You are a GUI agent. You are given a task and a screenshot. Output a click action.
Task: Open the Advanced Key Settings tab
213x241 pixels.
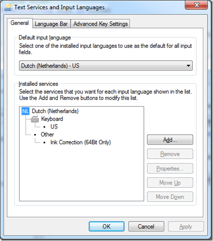[100, 24]
